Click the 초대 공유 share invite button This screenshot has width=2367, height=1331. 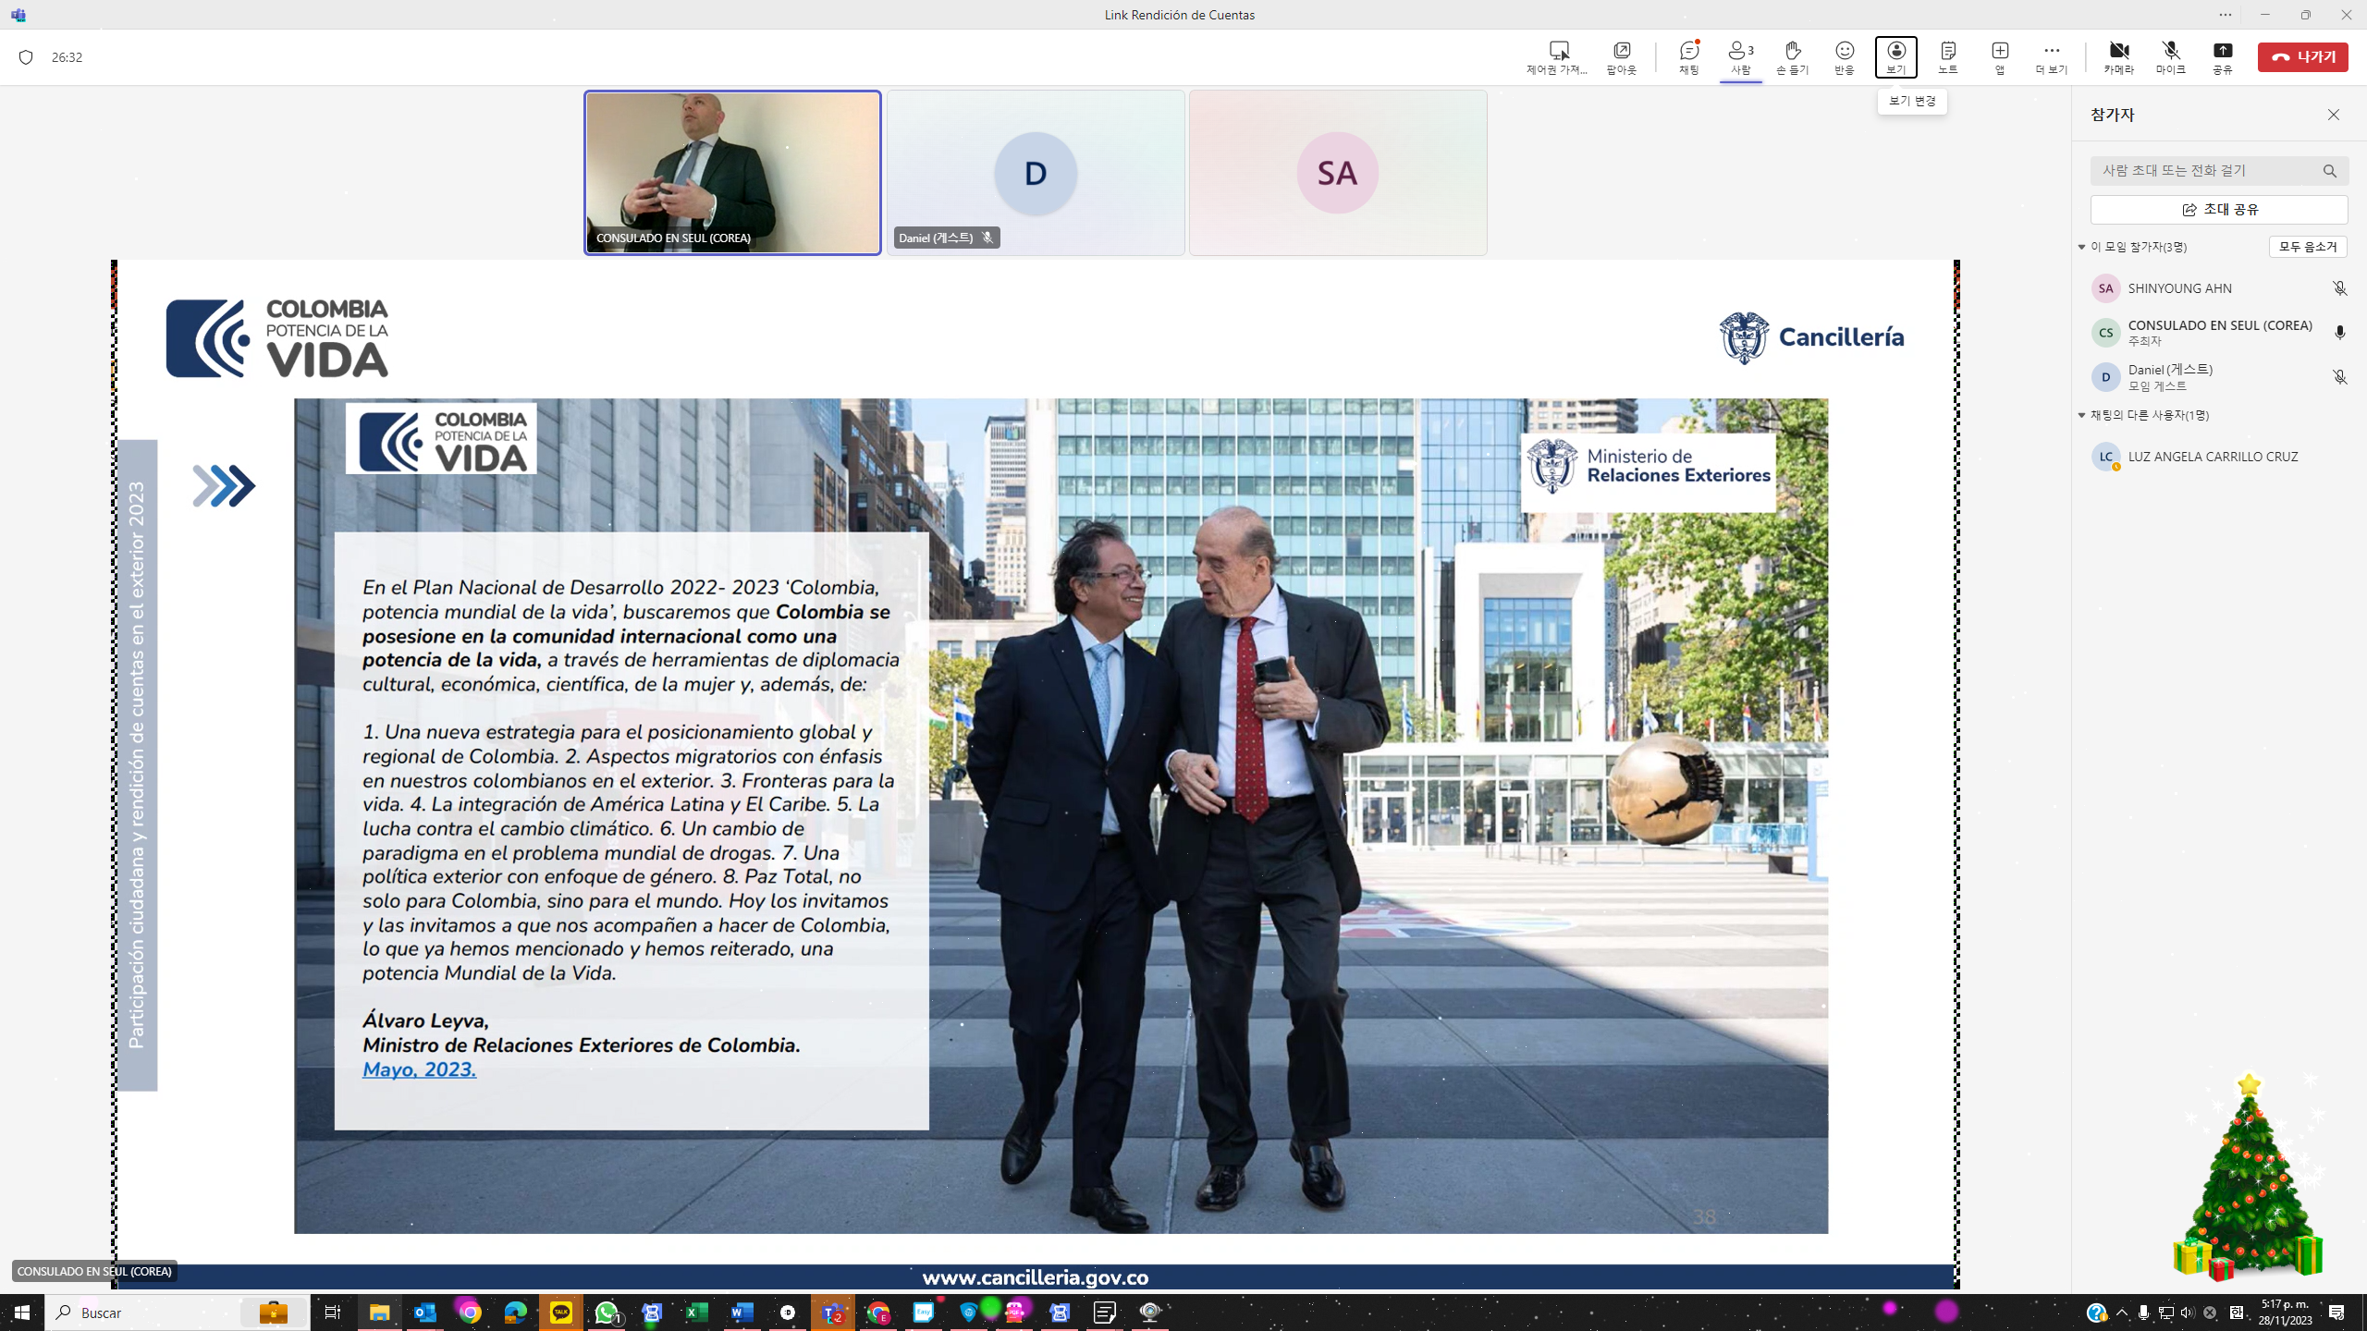tap(2219, 210)
